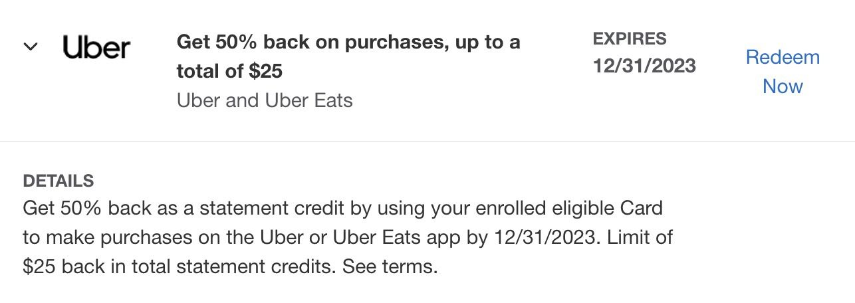Click "$25 back in total statement credits" text
The image size is (855, 303).
coord(180,267)
